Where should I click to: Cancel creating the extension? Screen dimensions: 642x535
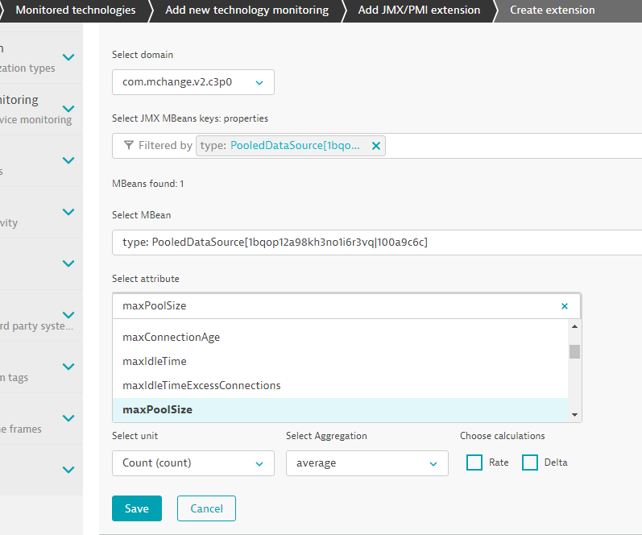pos(206,508)
